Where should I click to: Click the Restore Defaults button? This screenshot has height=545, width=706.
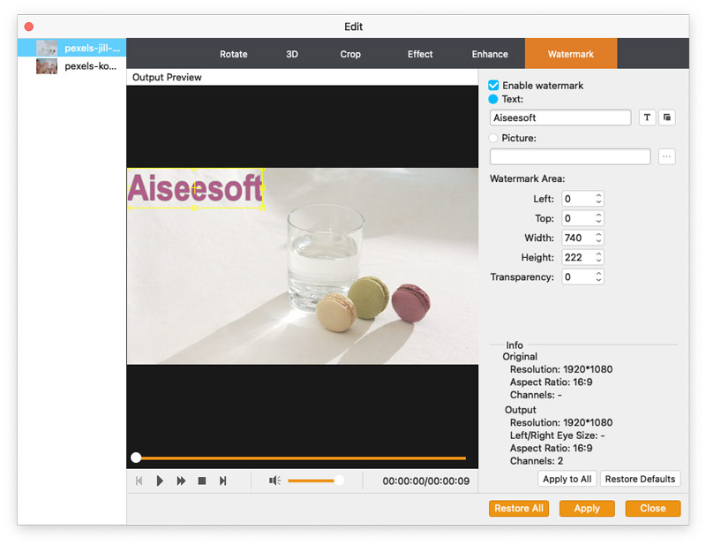click(640, 479)
